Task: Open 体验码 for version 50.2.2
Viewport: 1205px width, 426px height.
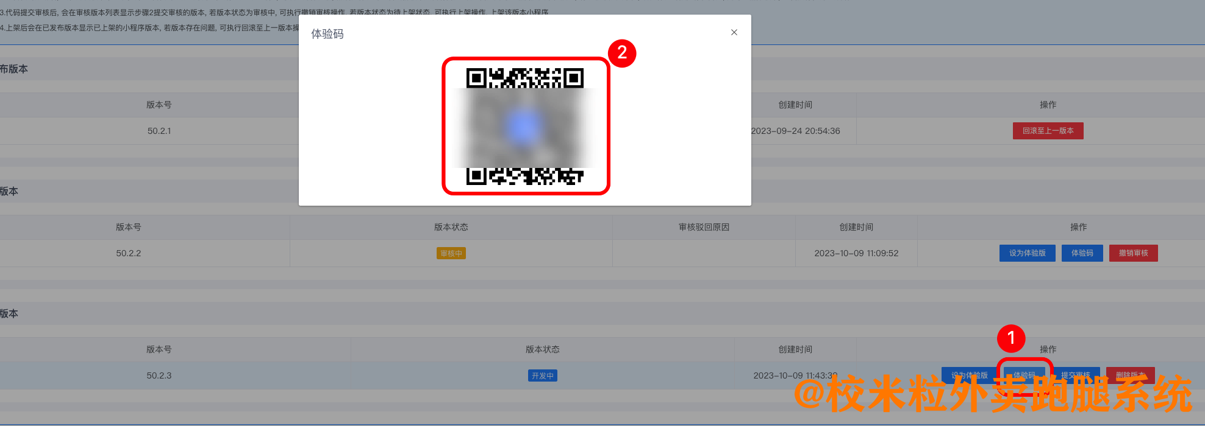Action: tap(1082, 253)
